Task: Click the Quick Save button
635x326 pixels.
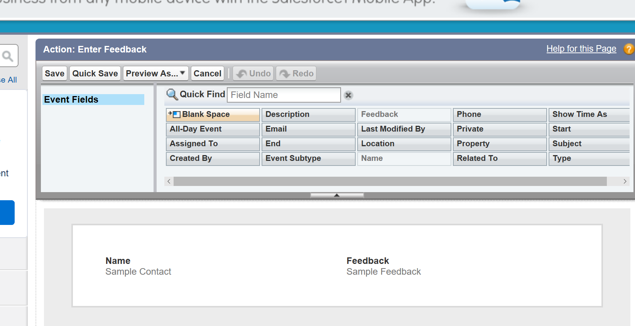Action: 95,73
